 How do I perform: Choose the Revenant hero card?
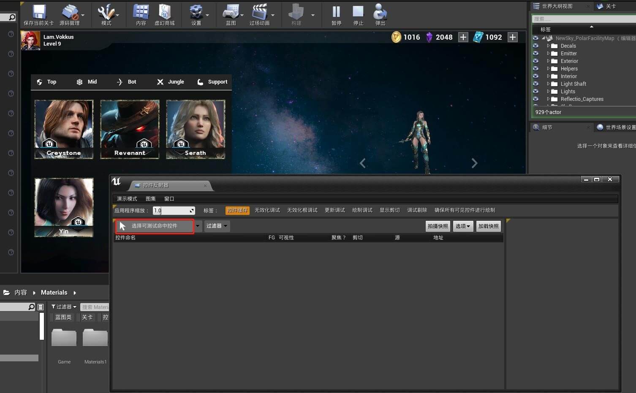coord(130,129)
